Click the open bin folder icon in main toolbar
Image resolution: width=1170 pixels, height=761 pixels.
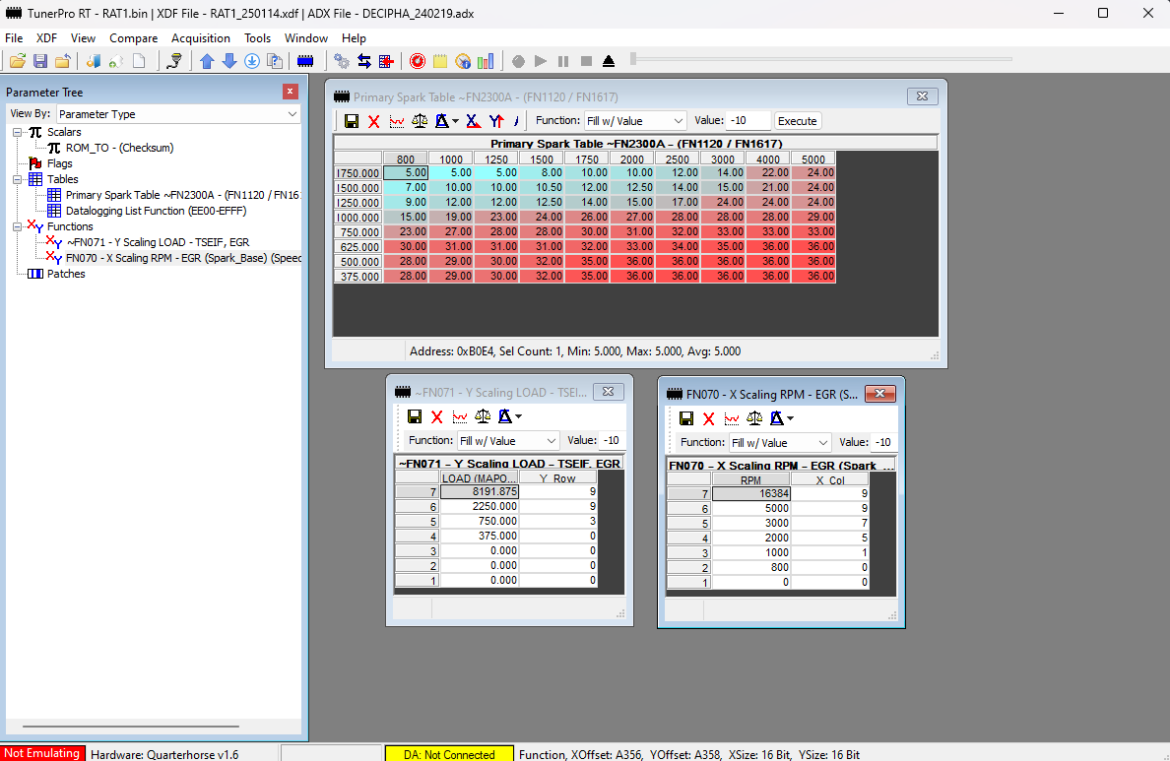coord(18,61)
